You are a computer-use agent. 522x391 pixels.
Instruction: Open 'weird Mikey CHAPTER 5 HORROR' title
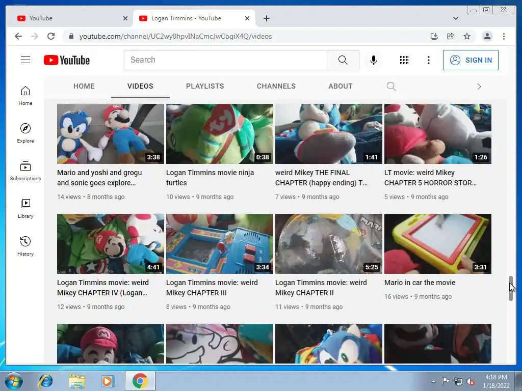[430, 178]
